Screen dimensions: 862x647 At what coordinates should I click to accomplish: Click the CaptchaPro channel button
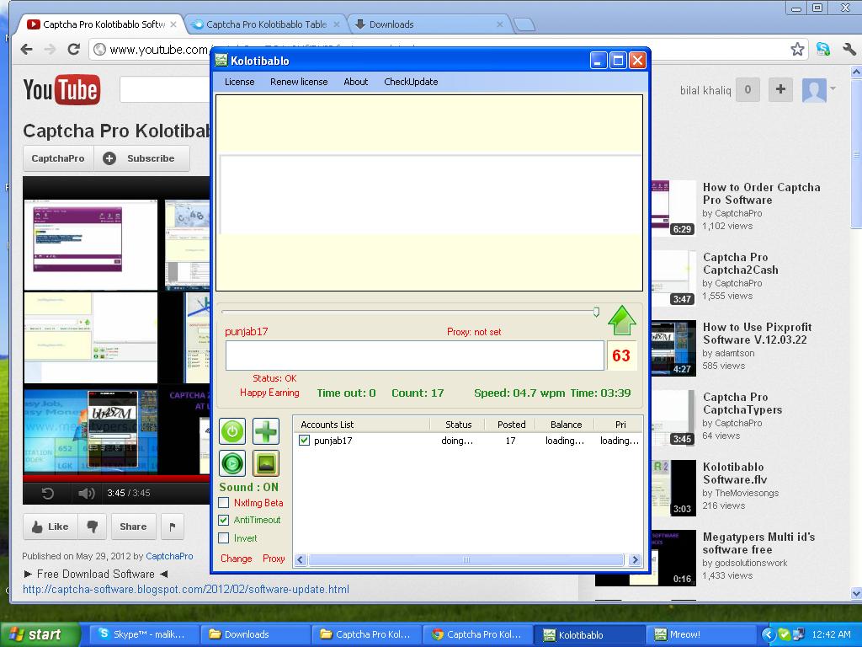(58, 158)
